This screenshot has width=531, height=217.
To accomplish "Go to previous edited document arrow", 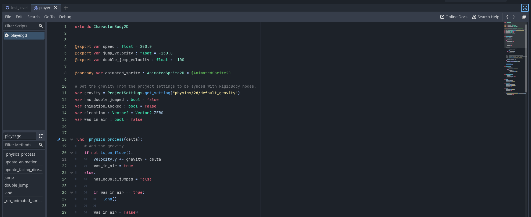I will (507, 17).
